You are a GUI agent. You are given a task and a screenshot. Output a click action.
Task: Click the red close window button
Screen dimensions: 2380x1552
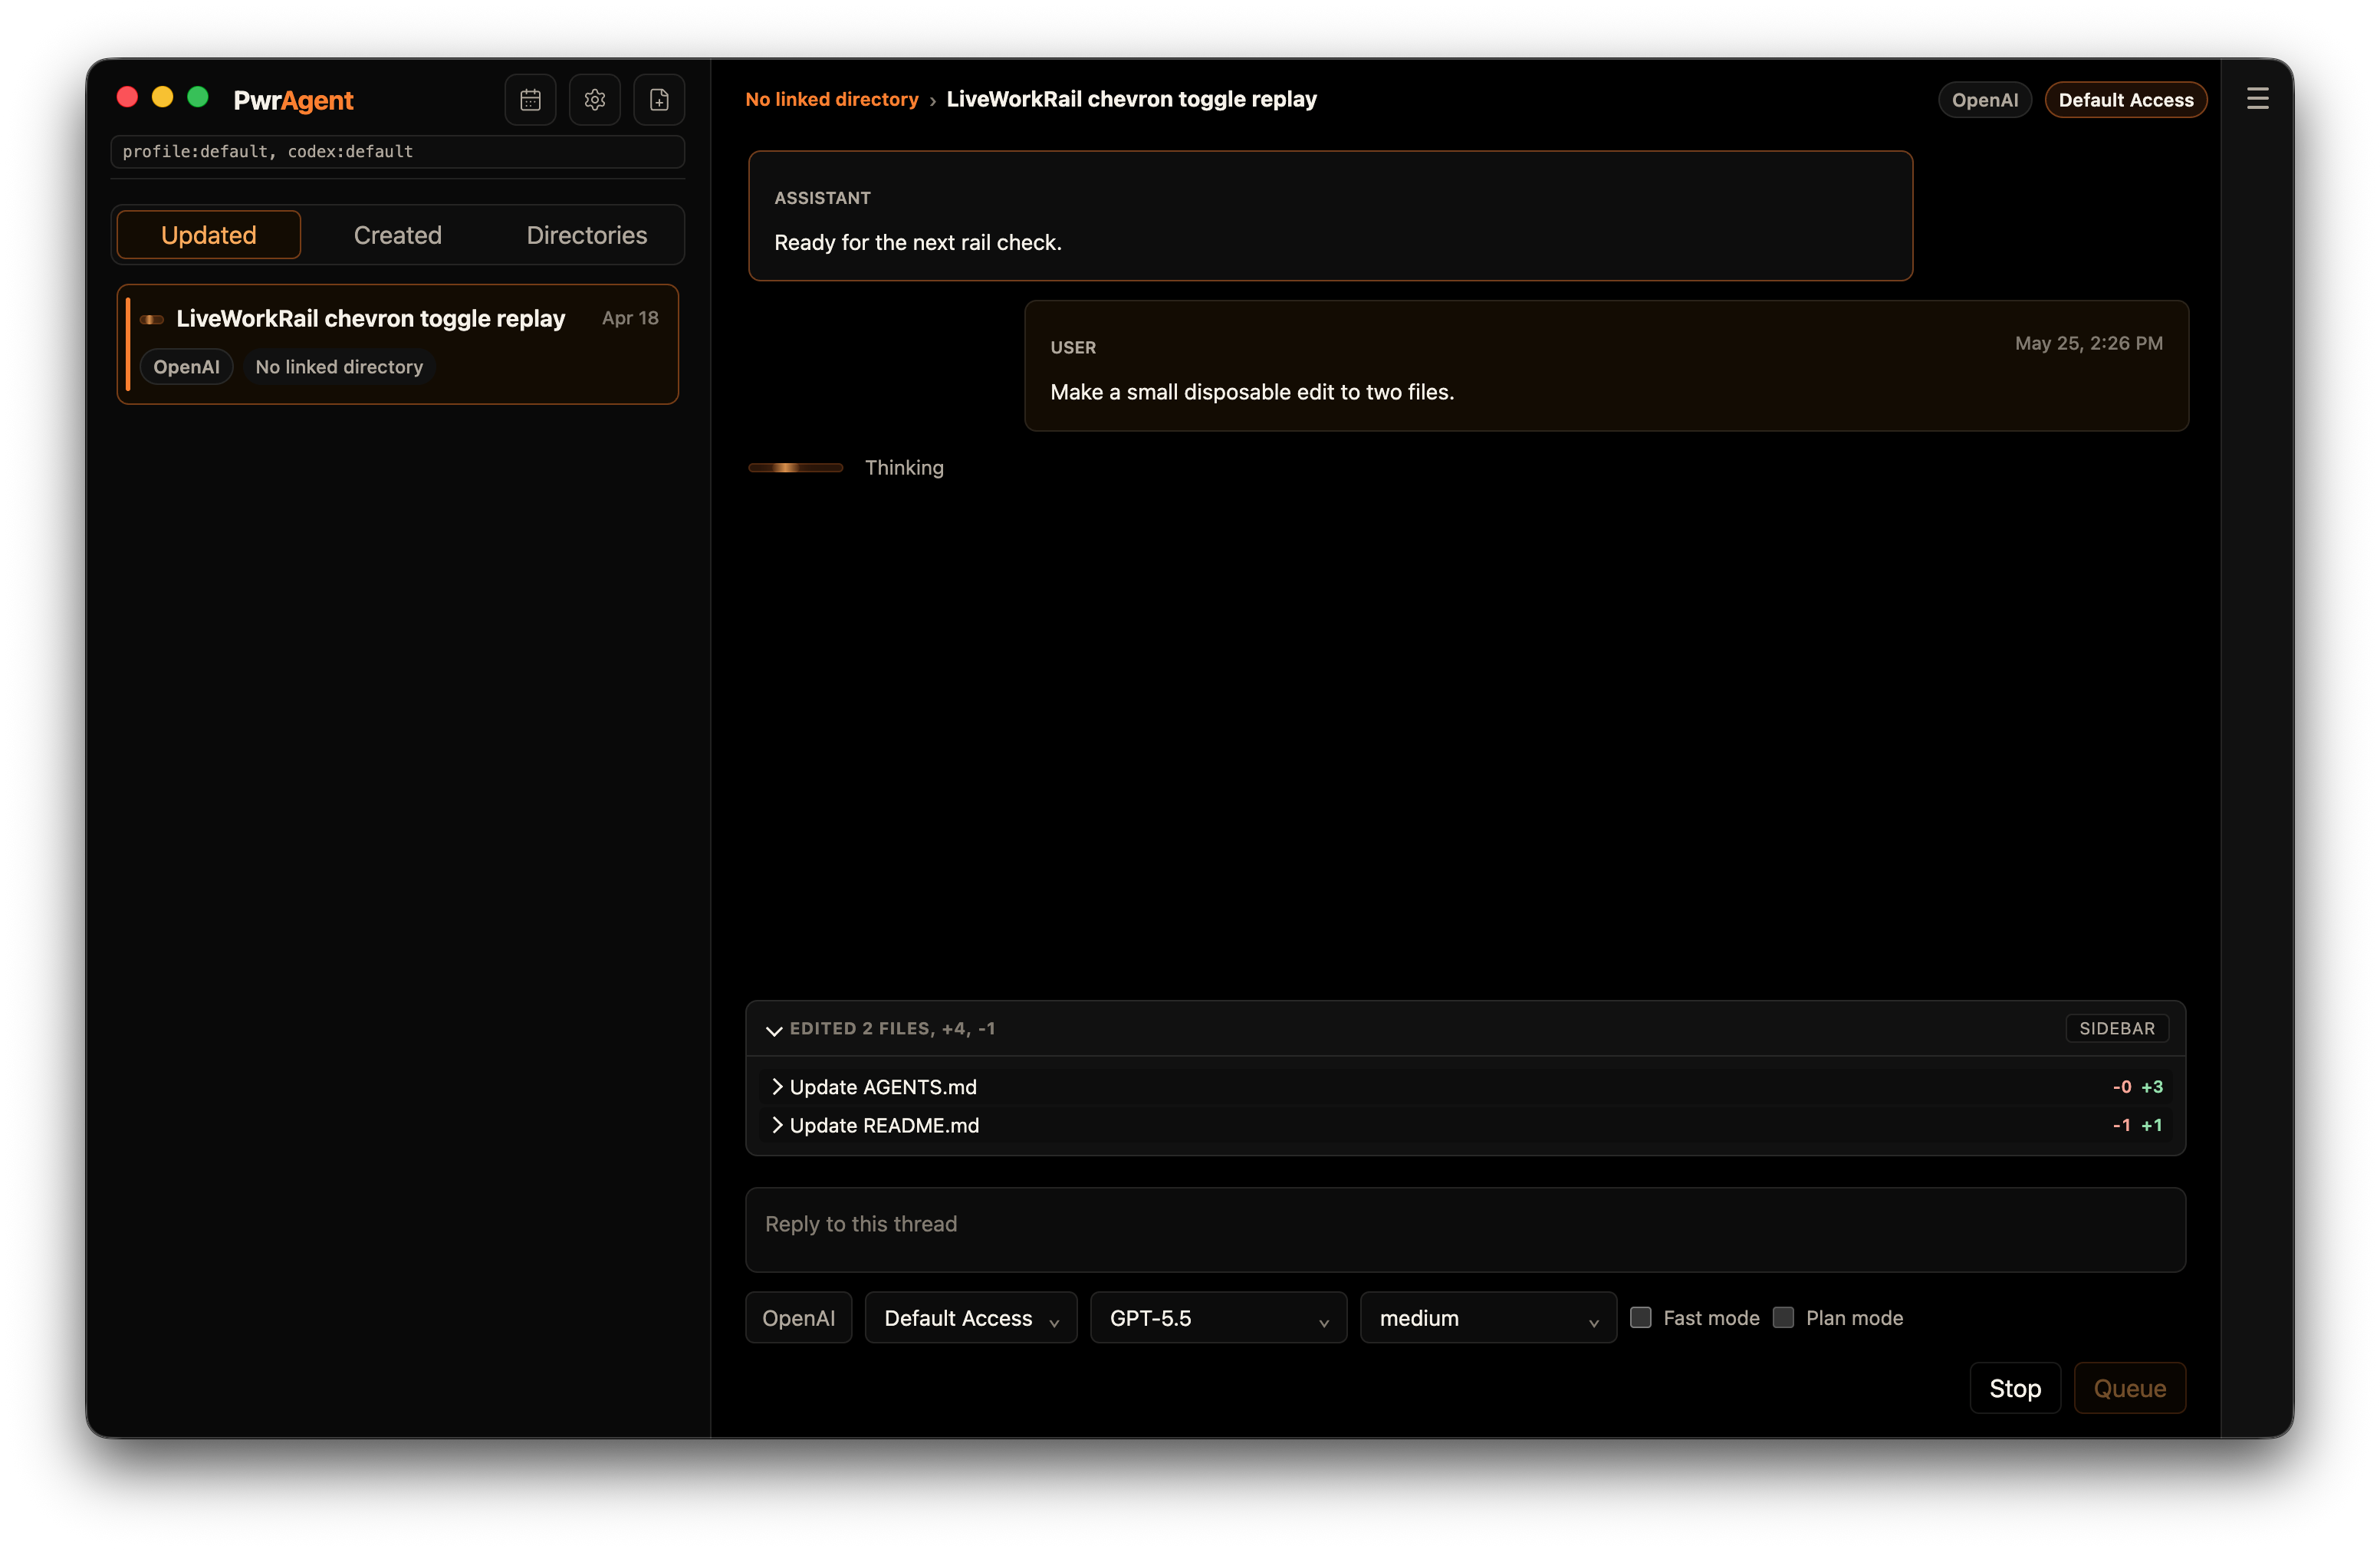pos(127,97)
